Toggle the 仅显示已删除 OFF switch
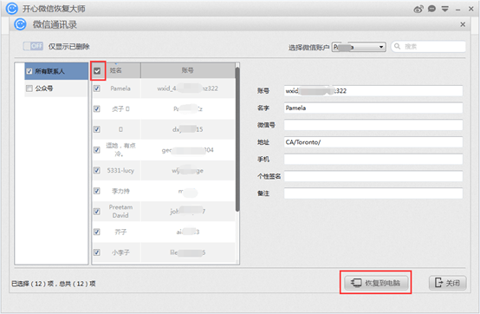This screenshot has width=480, height=314. pyautogui.click(x=33, y=46)
